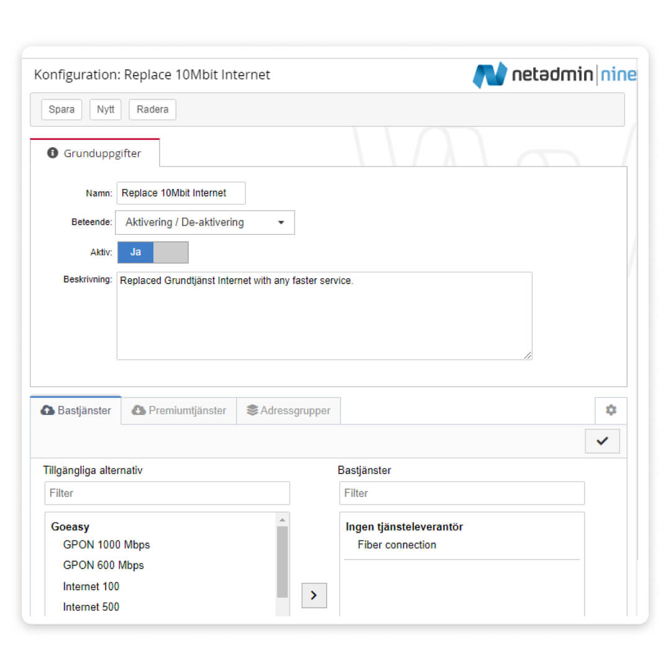The width and height of the screenshot is (671, 671).
Task: Open the Adressgrupper tab
Action: [x=288, y=410]
